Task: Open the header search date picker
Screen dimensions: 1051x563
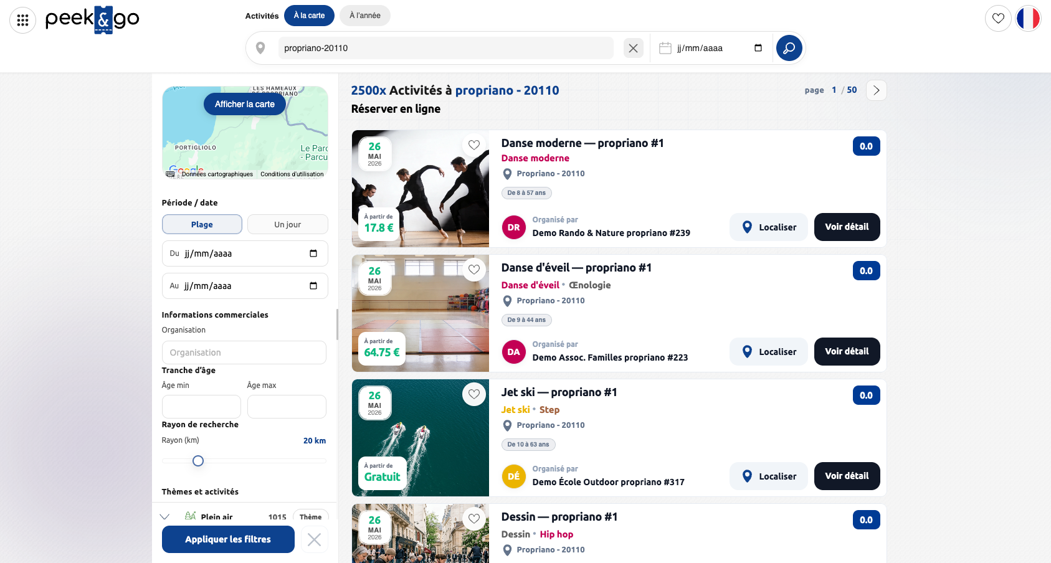Action: [758, 48]
